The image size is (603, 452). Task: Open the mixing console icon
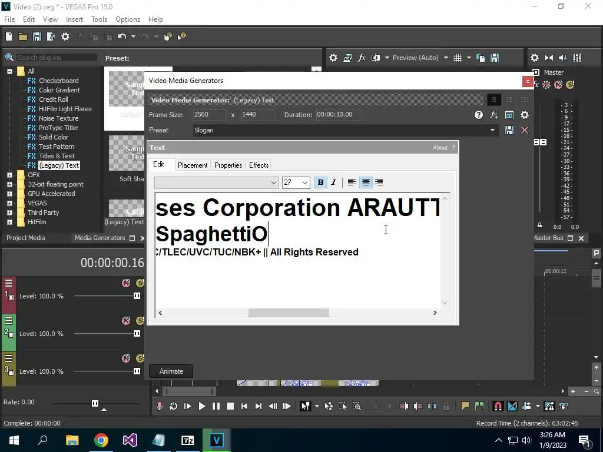[577, 58]
